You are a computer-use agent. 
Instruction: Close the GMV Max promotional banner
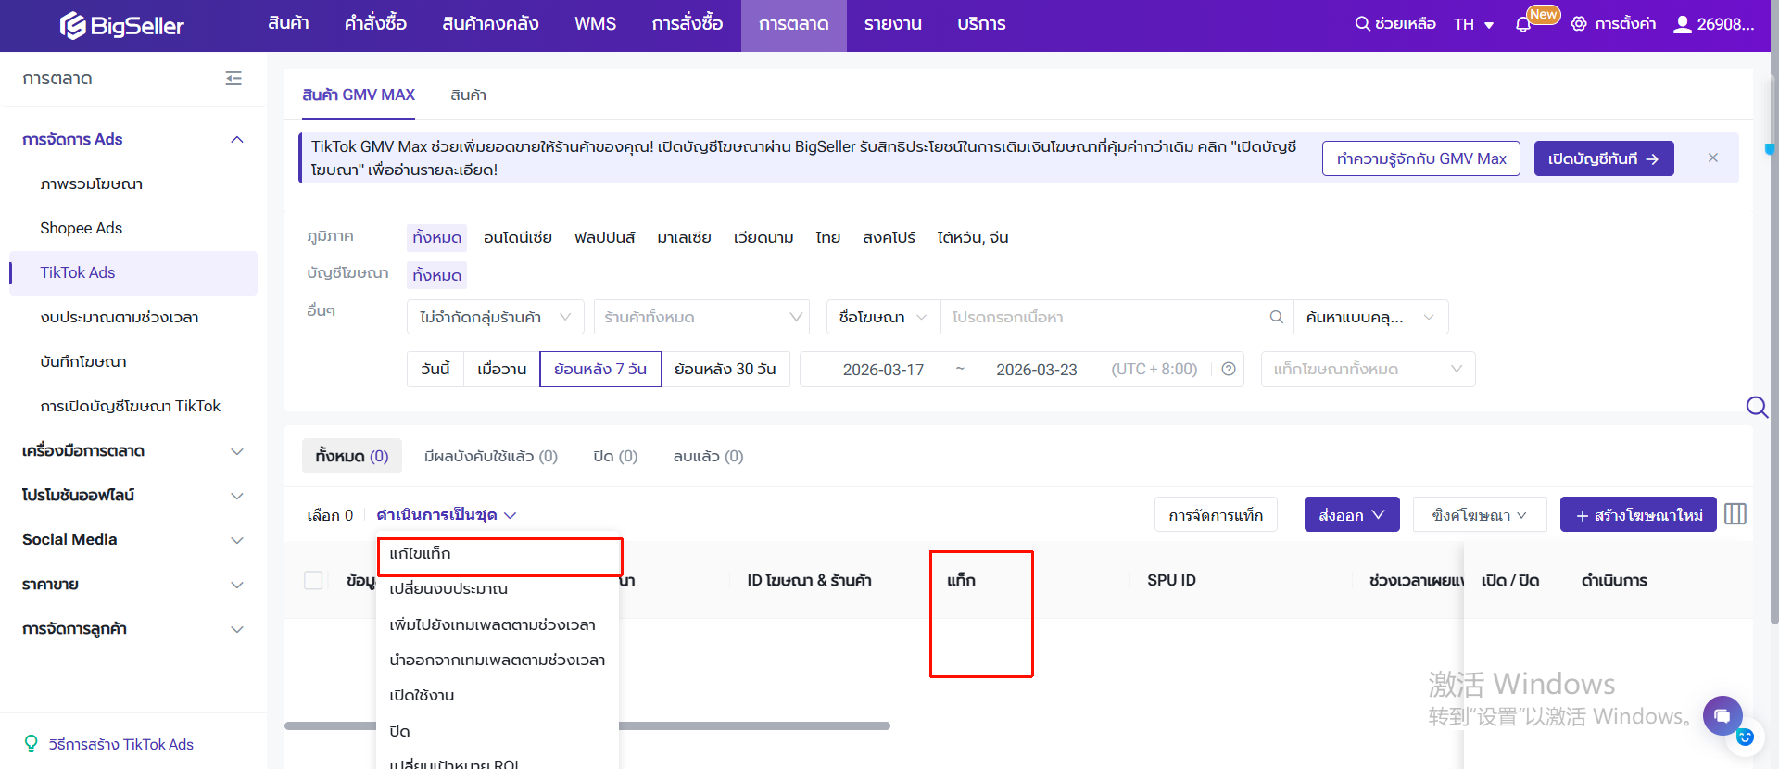(x=1713, y=158)
